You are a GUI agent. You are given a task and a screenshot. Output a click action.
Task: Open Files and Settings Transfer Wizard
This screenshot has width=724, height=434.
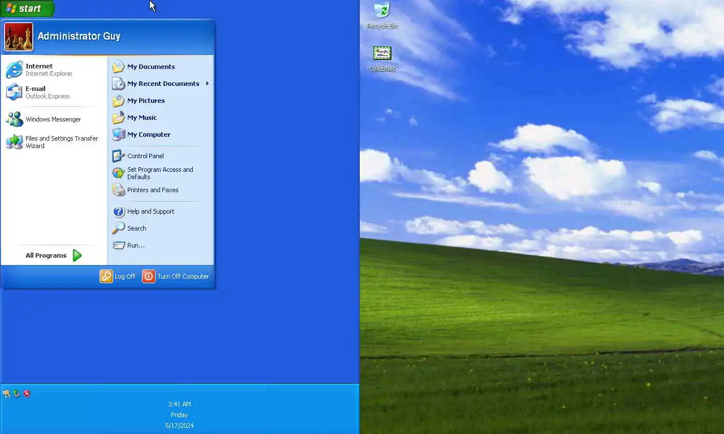pyautogui.click(x=54, y=142)
